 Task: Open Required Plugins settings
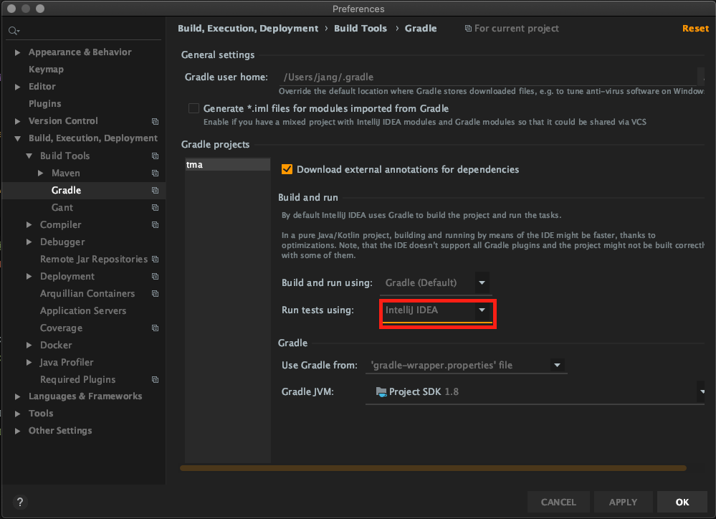tap(77, 380)
